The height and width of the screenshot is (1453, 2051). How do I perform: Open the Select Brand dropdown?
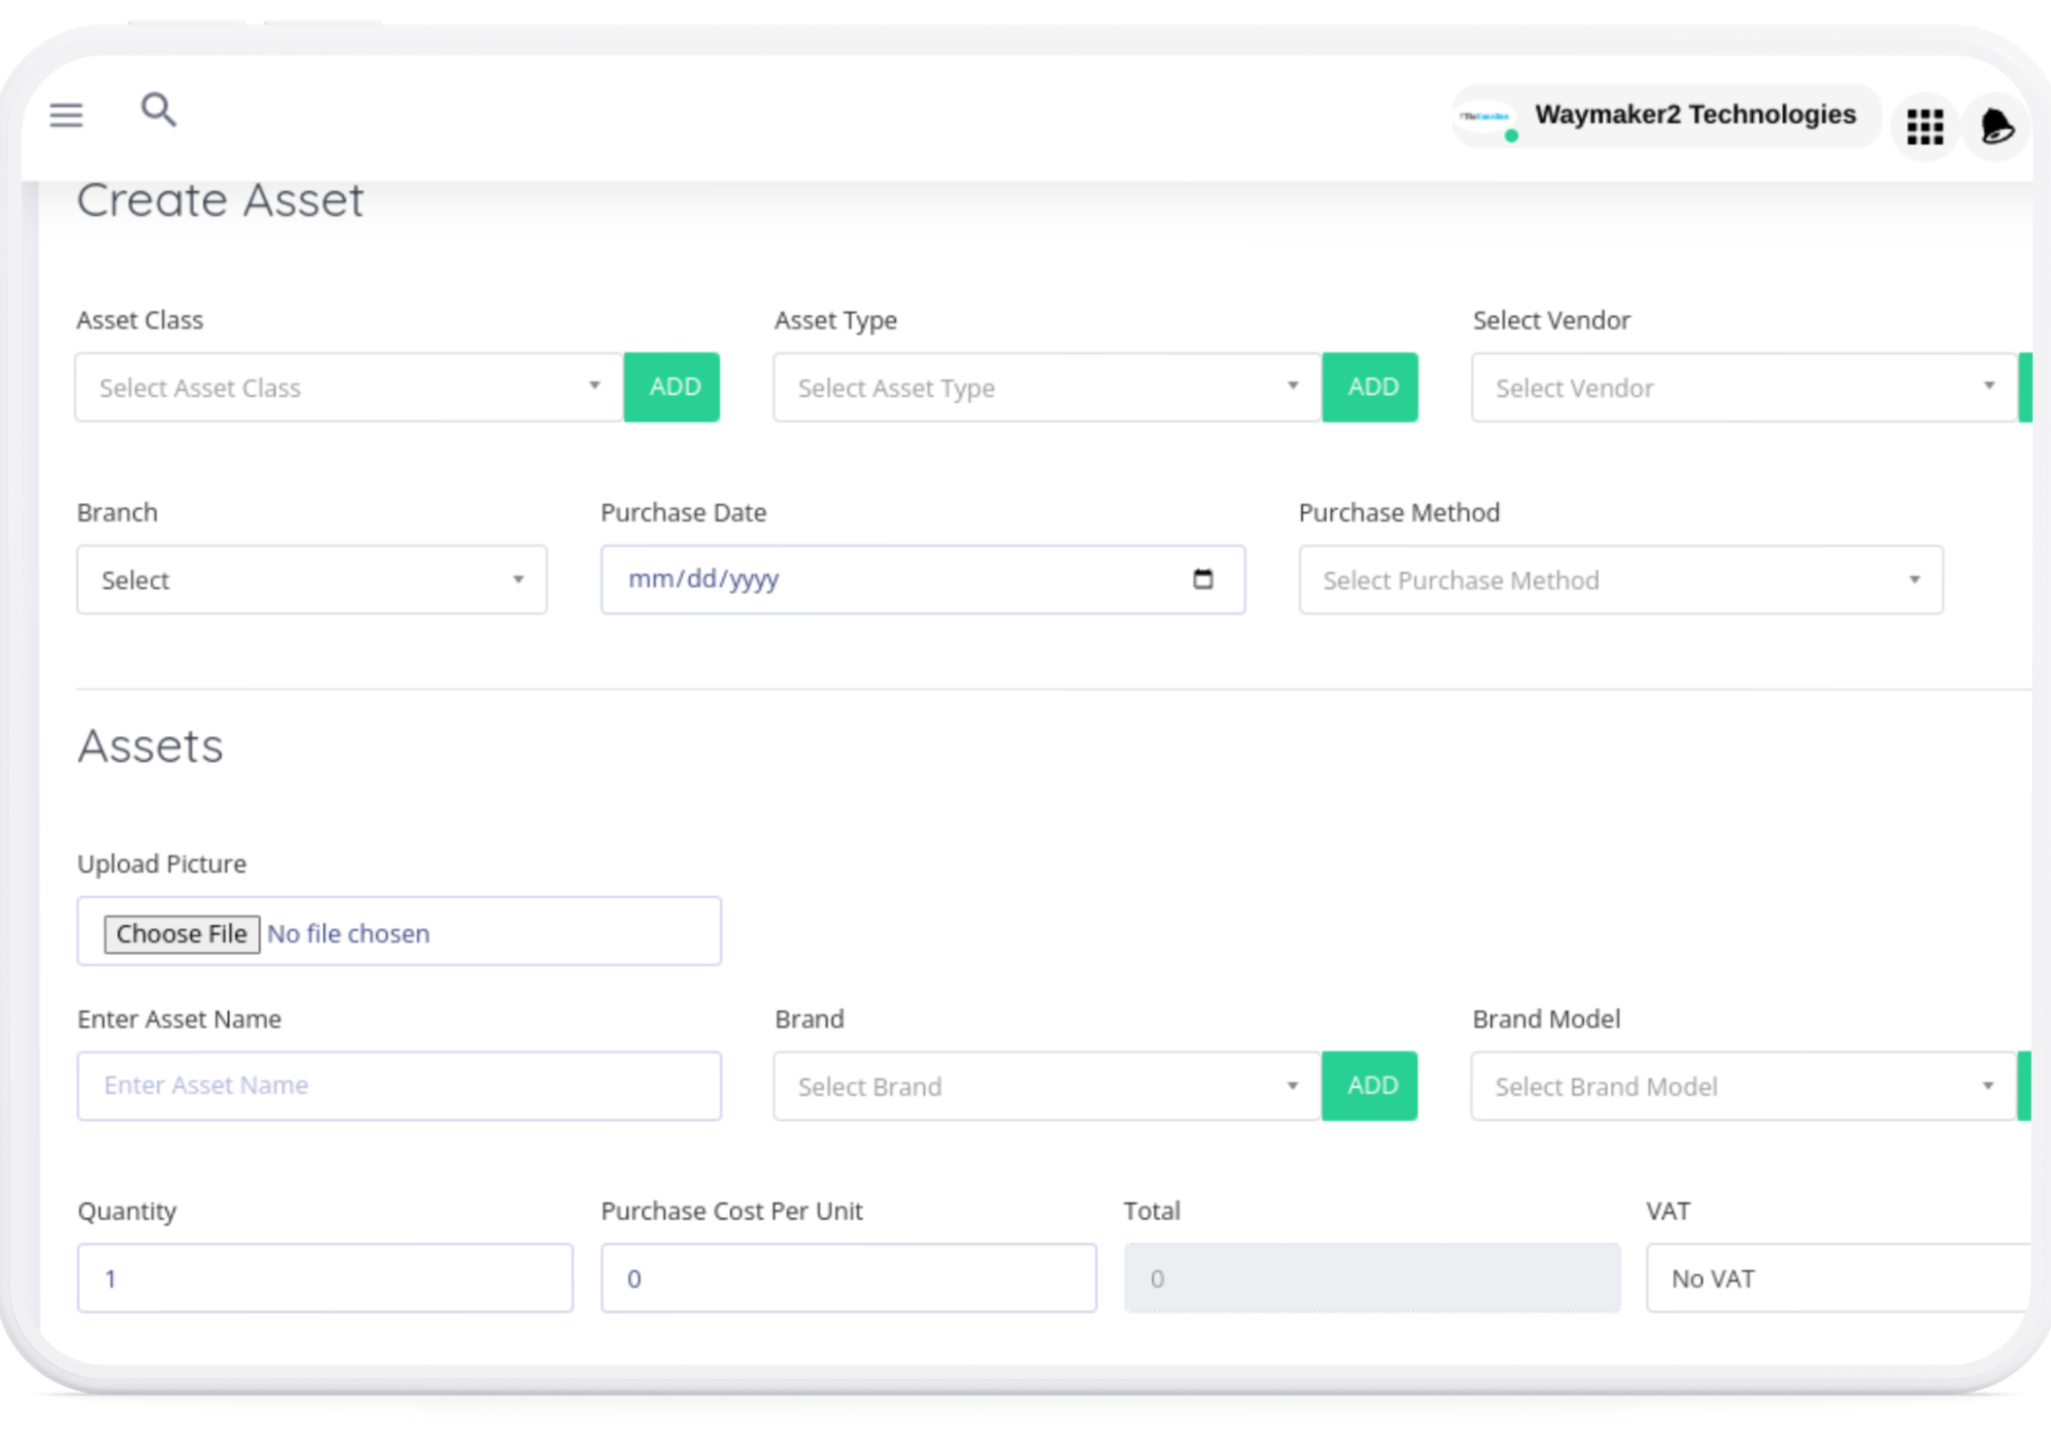click(x=1047, y=1086)
